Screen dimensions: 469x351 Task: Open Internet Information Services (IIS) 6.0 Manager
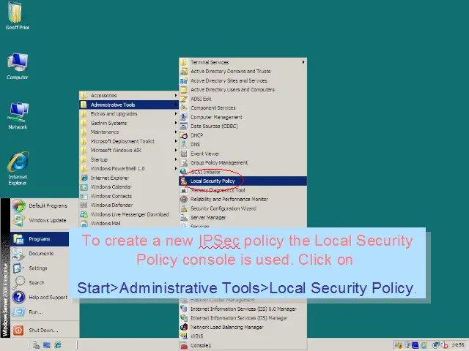(243, 309)
